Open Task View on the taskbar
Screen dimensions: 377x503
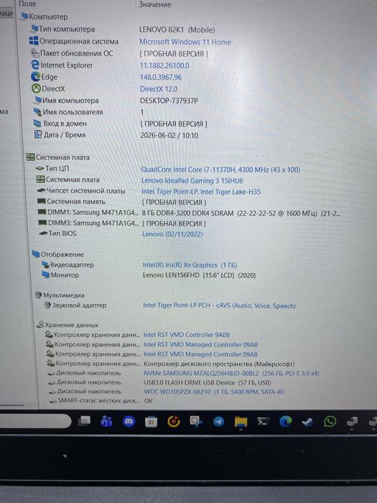(84, 421)
